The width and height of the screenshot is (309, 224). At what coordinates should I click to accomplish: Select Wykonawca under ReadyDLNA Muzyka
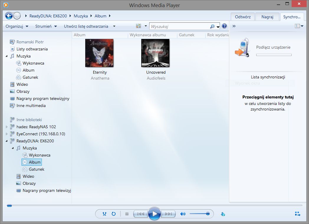point(40,155)
